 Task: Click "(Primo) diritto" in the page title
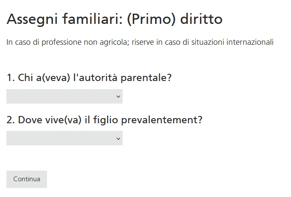175,19
